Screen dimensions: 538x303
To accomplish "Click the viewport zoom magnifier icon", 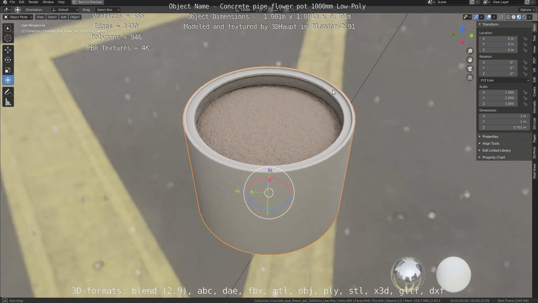I will click(470, 51).
